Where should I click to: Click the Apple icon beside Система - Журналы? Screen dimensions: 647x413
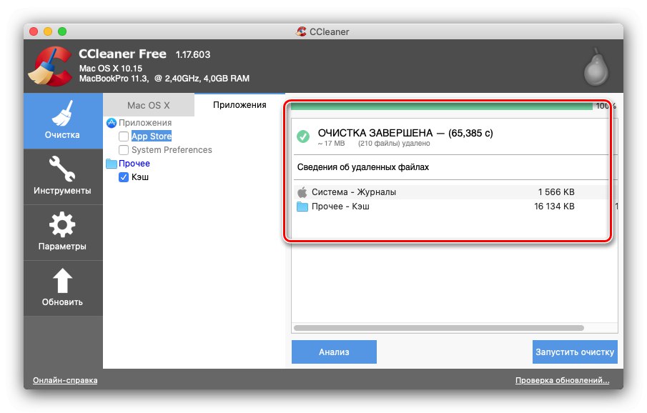(304, 191)
